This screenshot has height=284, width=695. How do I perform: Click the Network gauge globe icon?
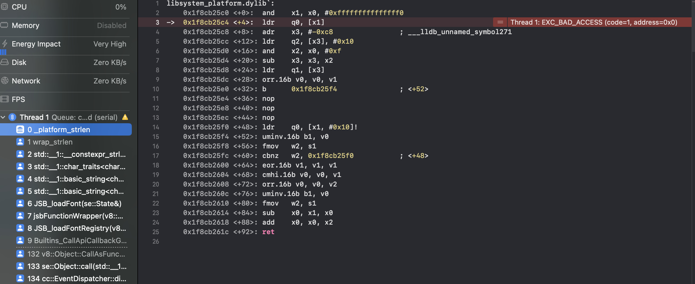pos(4,81)
